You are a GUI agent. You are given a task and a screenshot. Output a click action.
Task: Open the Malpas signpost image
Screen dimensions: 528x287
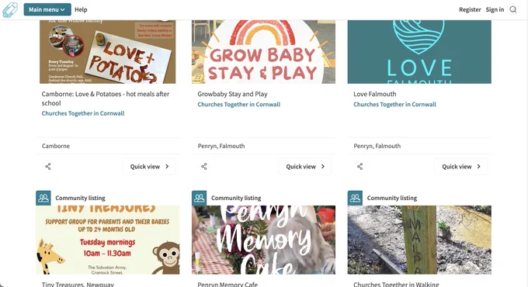coord(419,240)
